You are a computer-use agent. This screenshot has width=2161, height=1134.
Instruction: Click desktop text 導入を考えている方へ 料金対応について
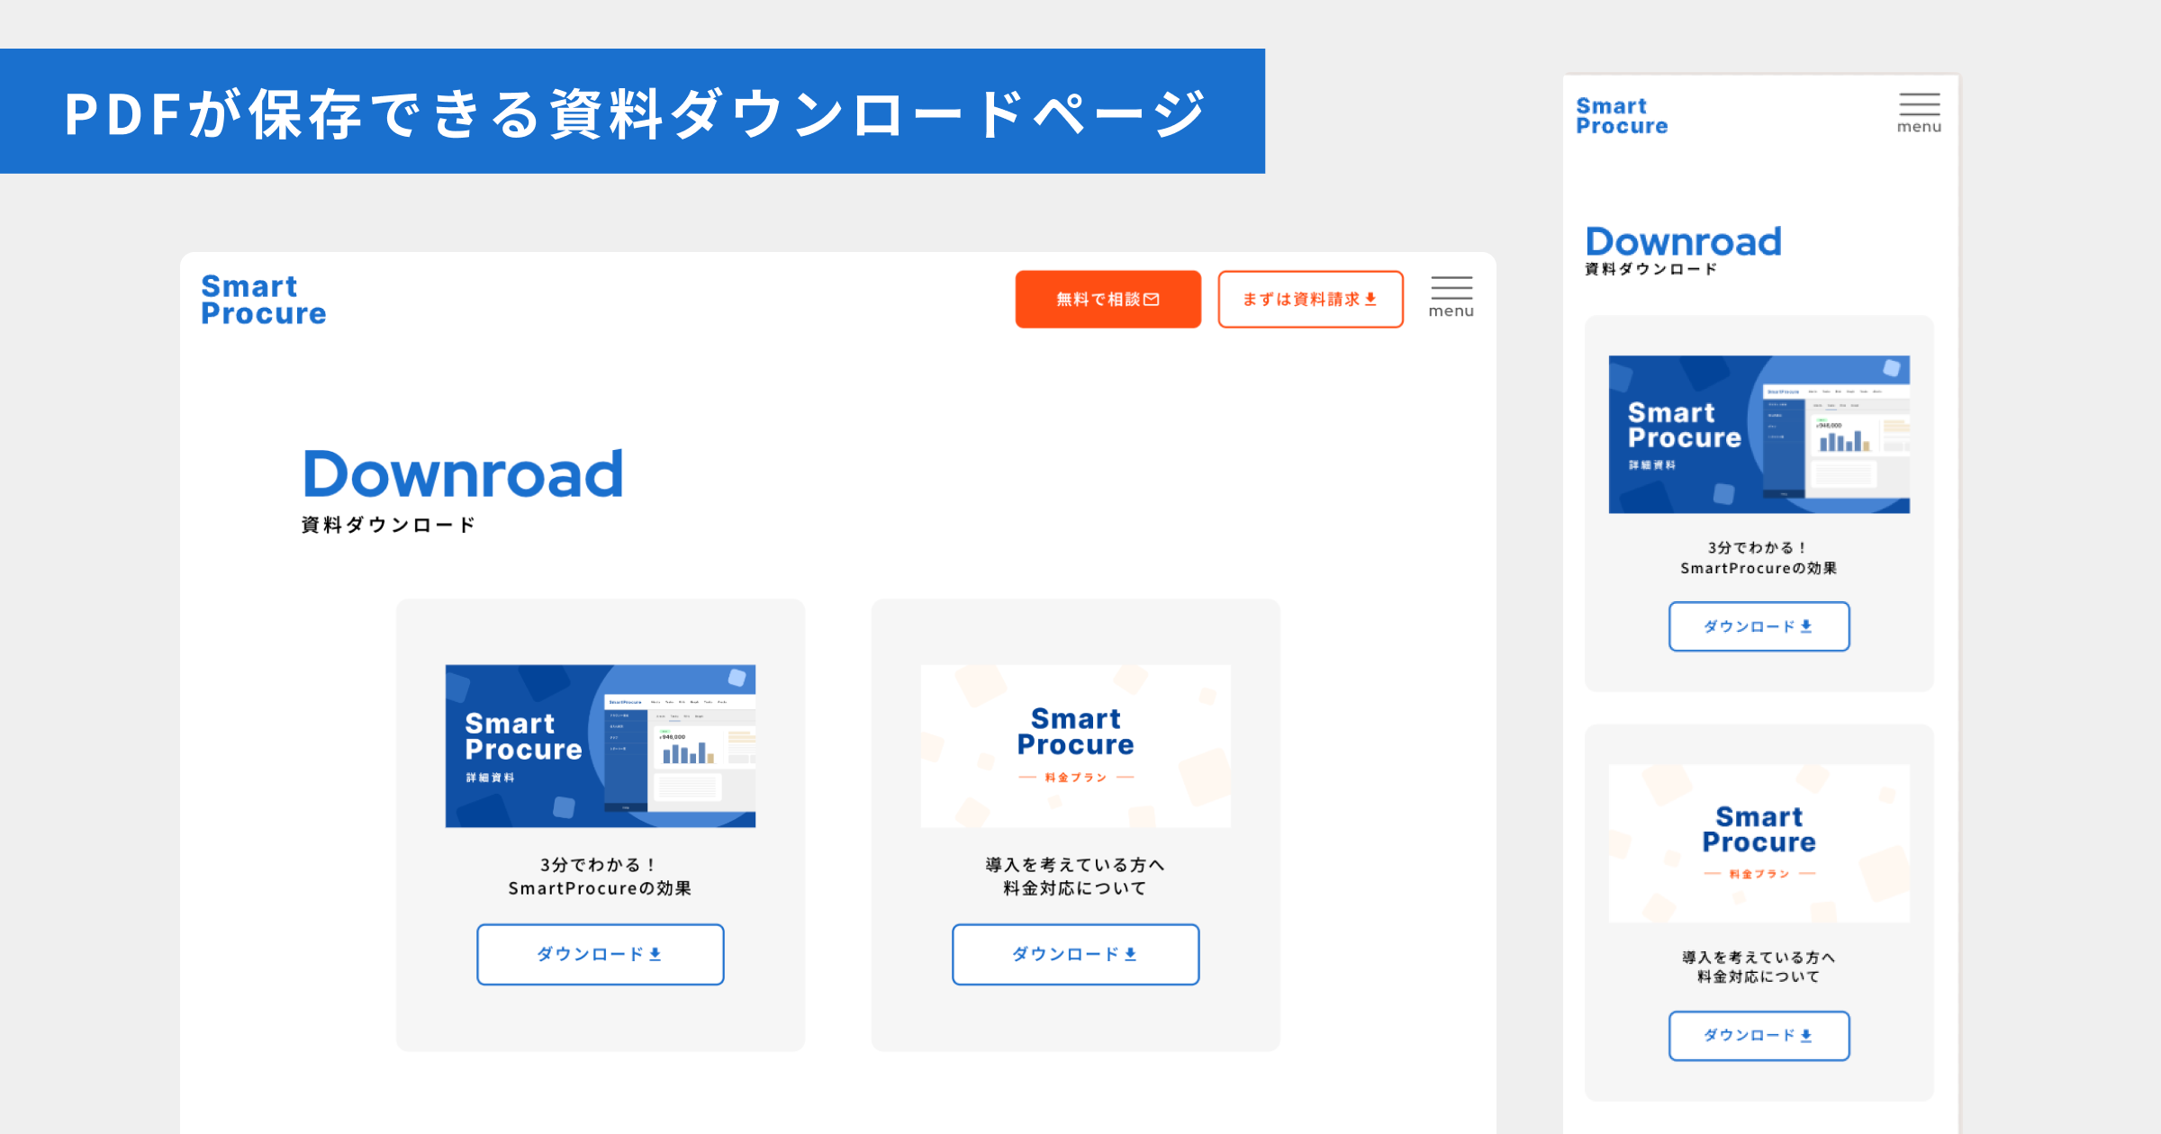coord(1076,877)
